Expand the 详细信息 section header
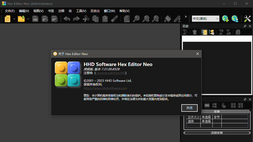The height and width of the screenshot is (142, 253). [217, 133]
